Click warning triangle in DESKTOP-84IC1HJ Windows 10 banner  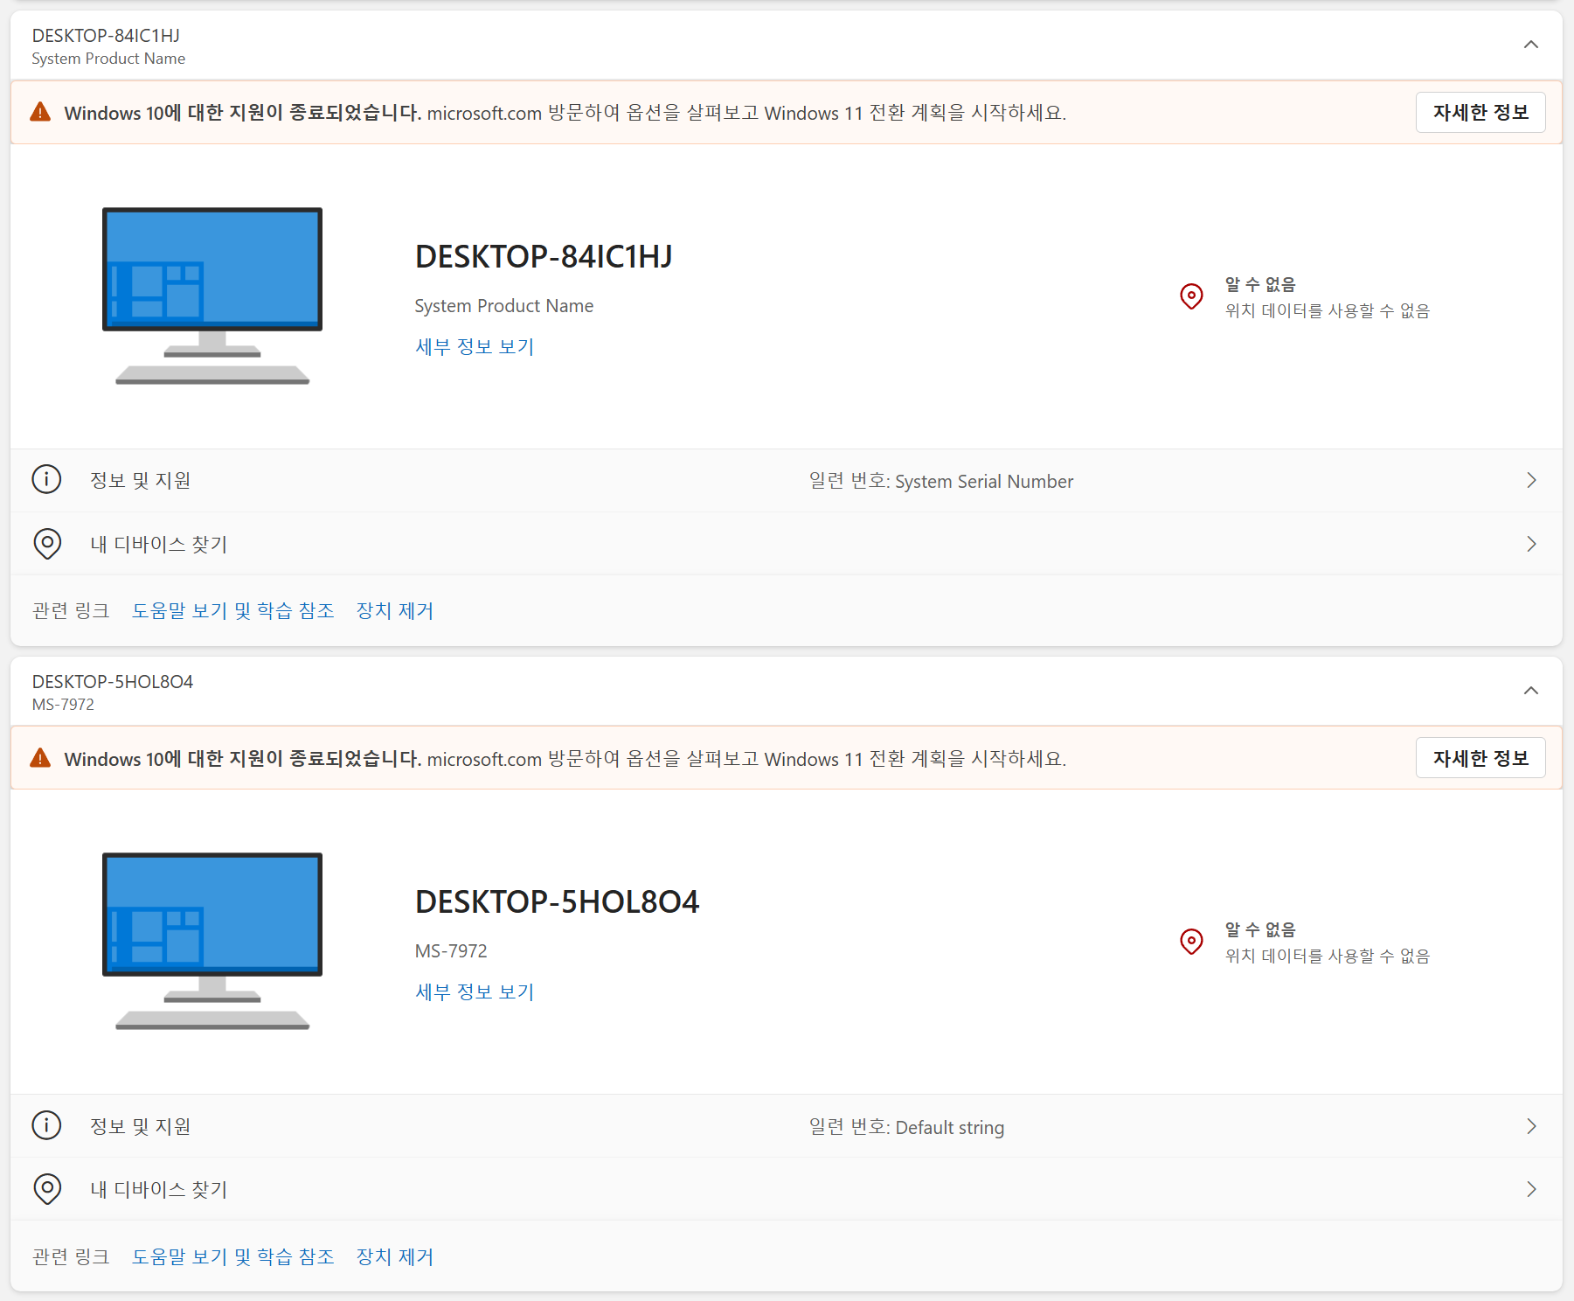pos(40,112)
